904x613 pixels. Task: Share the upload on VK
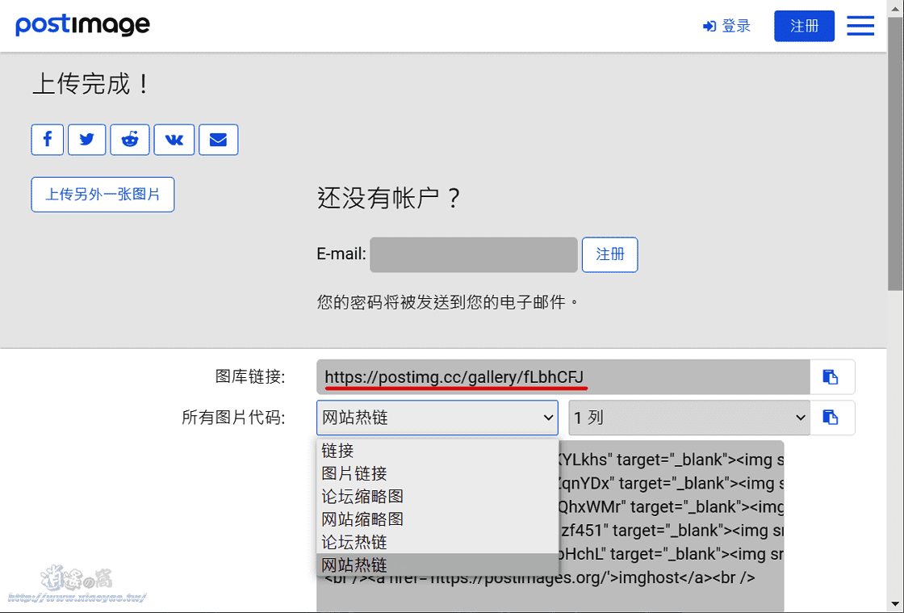pyautogui.click(x=174, y=140)
